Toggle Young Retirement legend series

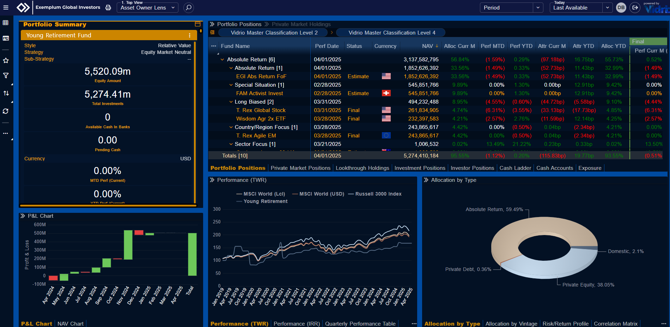262,201
